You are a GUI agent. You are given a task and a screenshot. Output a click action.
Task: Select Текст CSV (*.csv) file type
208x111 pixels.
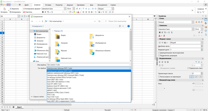(89, 97)
